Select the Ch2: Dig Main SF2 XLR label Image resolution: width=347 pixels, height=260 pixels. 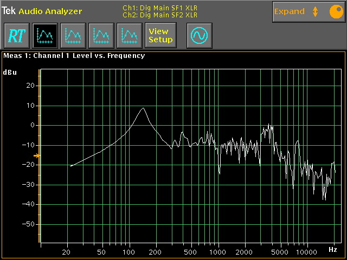point(159,15)
